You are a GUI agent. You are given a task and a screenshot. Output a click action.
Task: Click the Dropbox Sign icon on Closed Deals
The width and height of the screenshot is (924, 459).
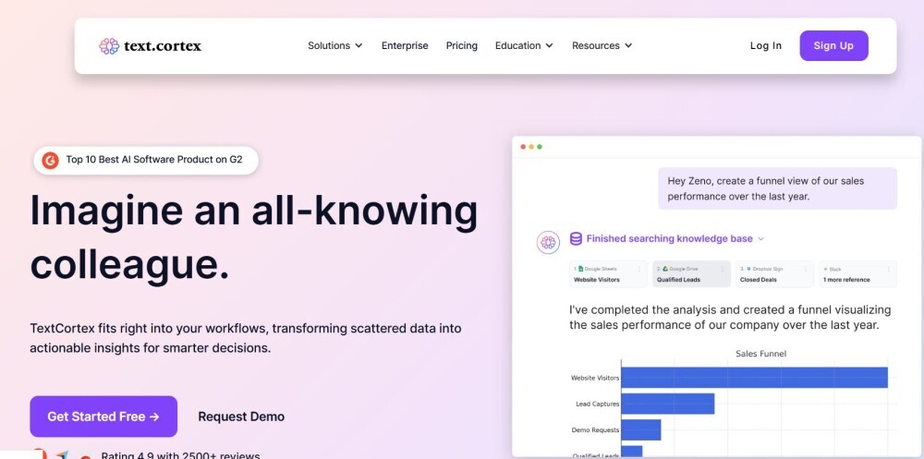pyautogui.click(x=748, y=269)
